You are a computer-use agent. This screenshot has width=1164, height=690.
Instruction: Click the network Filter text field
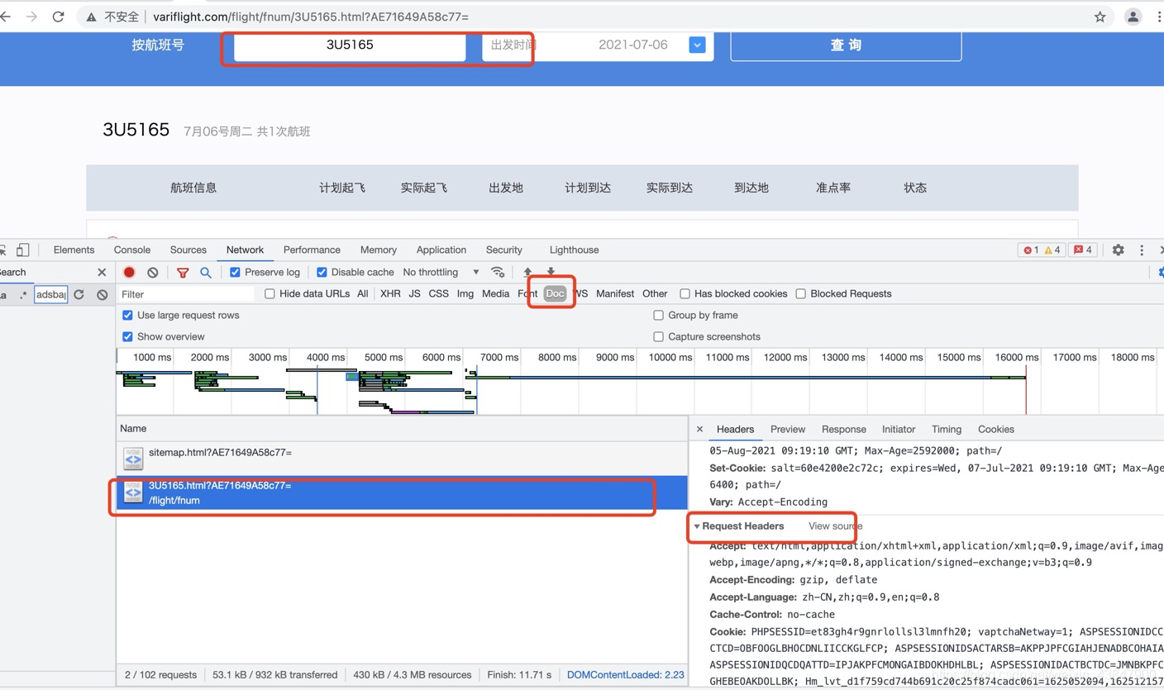point(186,294)
